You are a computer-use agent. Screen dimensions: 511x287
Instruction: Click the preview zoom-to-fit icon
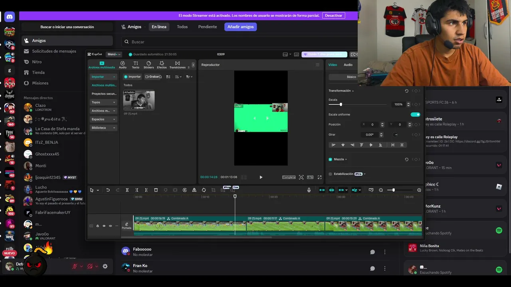(301, 177)
